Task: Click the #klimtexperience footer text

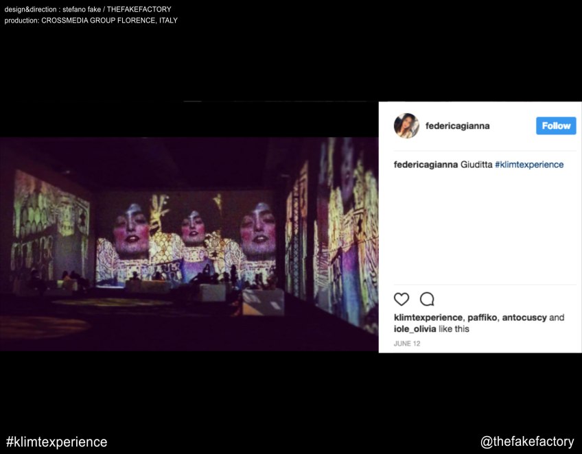Action: click(57, 442)
